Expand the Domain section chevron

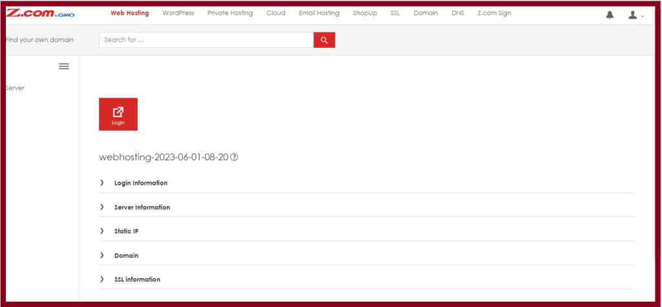pyautogui.click(x=101, y=255)
